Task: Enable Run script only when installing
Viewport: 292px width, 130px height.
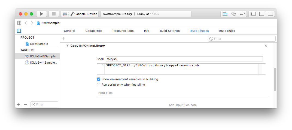Action: [x=99, y=85]
